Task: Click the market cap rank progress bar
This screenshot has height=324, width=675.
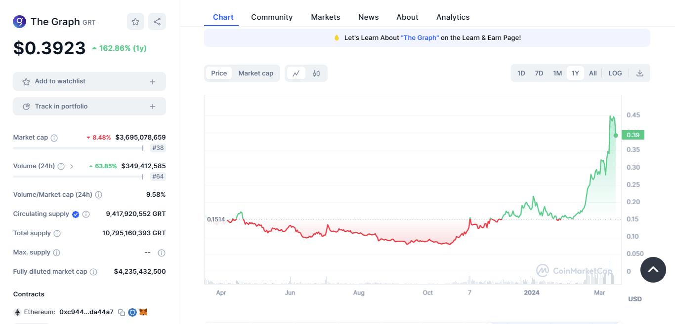Action: tap(78, 148)
